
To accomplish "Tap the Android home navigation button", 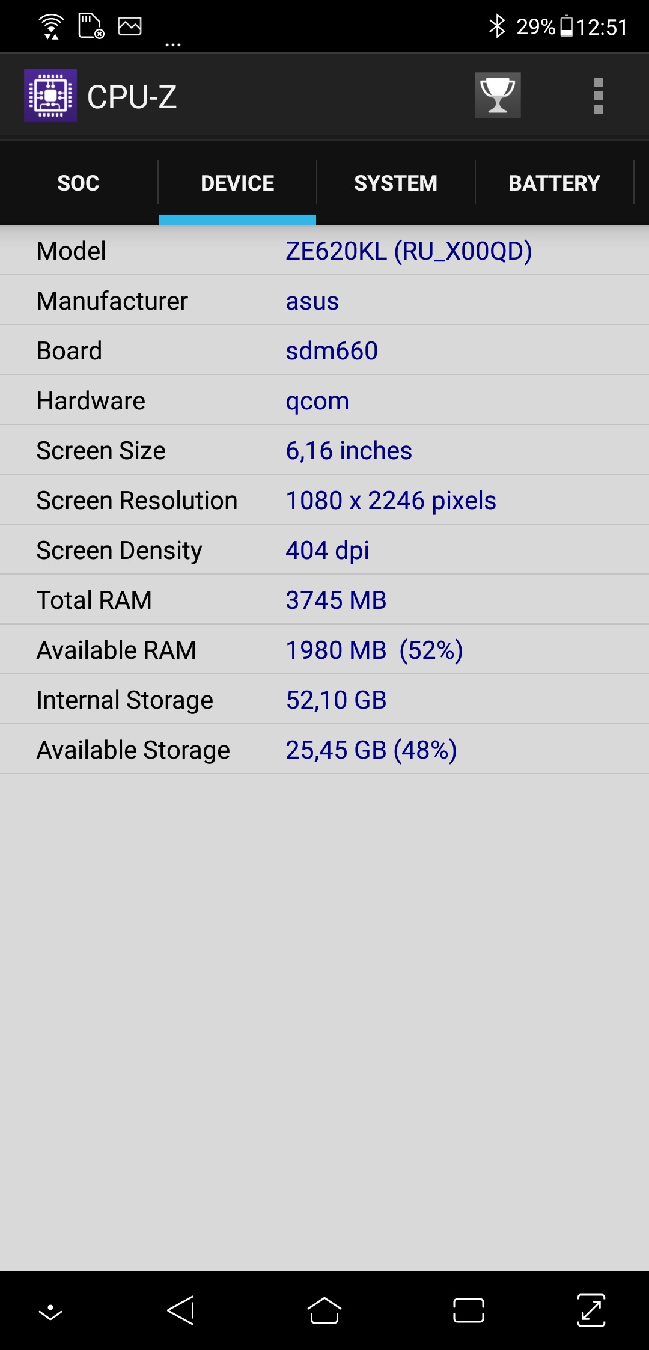I will click(x=324, y=1310).
